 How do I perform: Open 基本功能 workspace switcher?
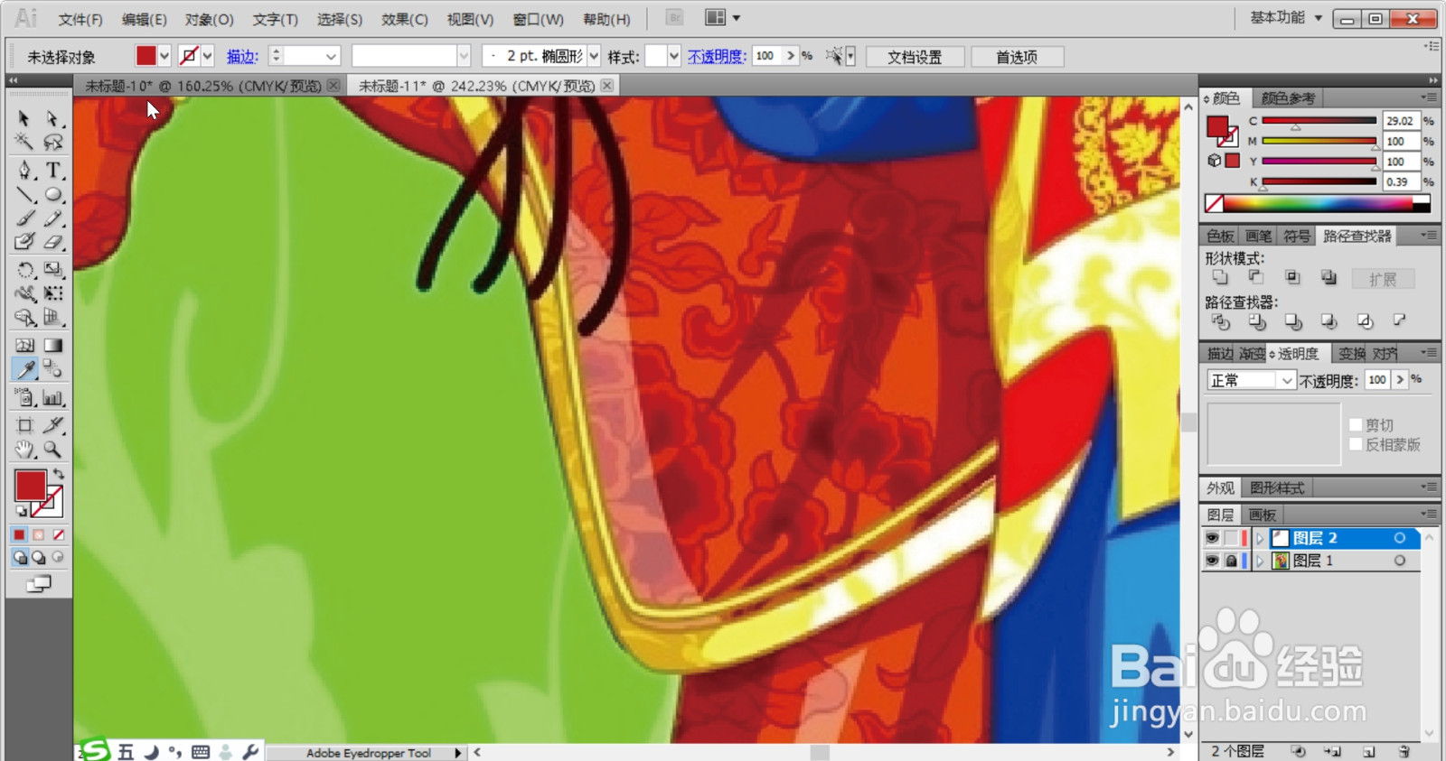(1286, 17)
